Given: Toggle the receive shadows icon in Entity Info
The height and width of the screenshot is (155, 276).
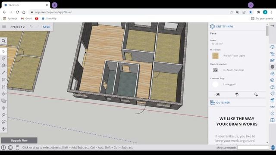Looking at the screenshot, I should click(256, 94).
